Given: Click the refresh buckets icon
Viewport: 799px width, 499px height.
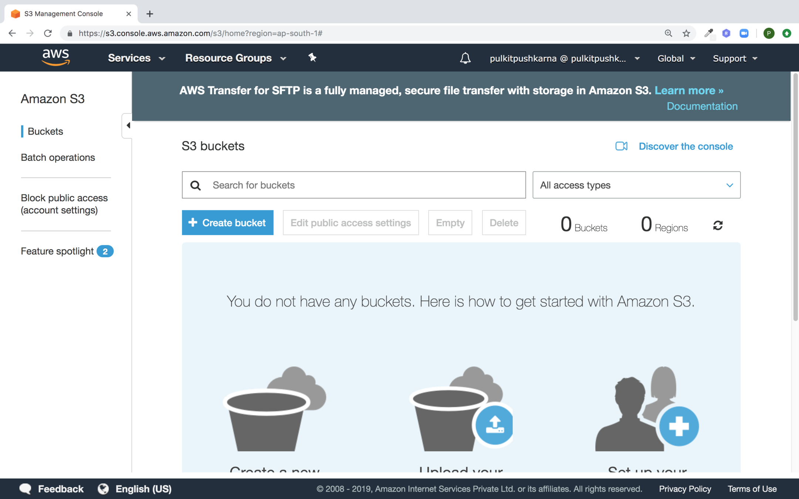Looking at the screenshot, I should tap(718, 225).
